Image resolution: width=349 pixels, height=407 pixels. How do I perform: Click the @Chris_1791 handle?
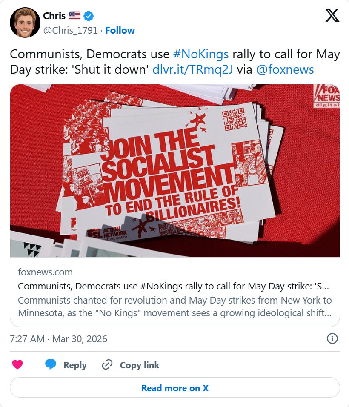[70, 30]
